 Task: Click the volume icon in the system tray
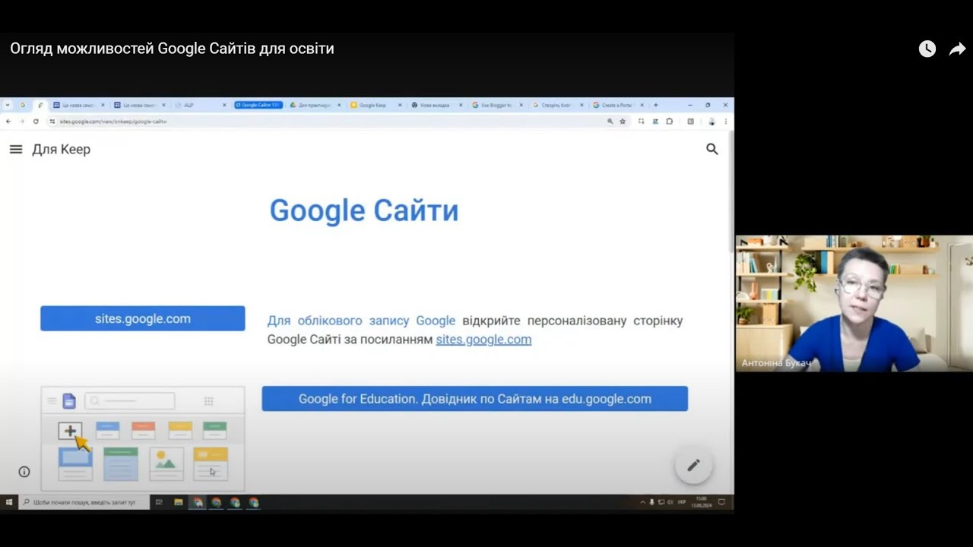tap(670, 502)
